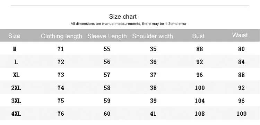Select the 4XL size row label
The width and height of the screenshot is (260, 125).
16,114
